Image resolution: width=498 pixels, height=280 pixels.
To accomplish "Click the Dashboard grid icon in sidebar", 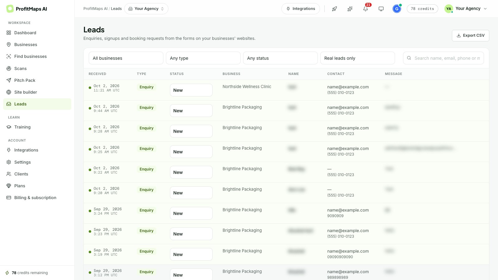I will click(9, 33).
